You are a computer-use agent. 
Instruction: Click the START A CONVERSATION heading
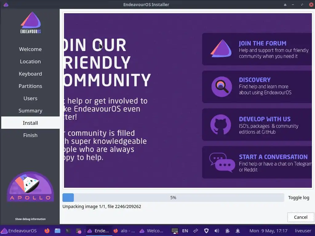click(273, 157)
